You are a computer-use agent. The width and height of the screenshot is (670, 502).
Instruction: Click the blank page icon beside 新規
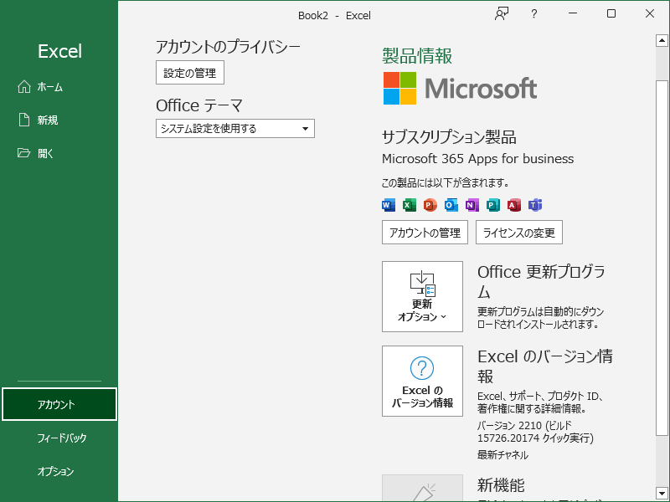[24, 120]
